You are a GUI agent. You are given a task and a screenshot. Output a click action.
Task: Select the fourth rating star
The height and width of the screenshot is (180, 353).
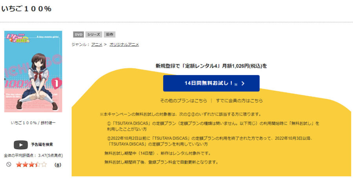tap(38, 165)
